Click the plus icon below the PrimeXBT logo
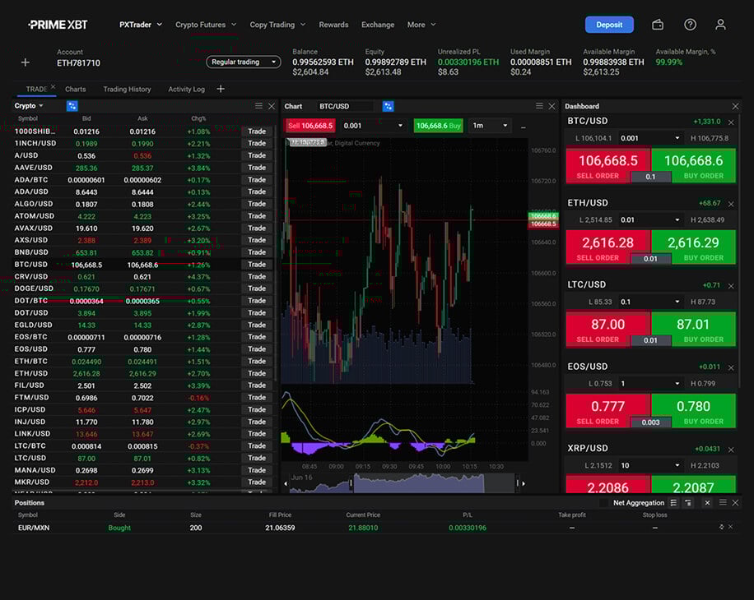754x600 pixels. [x=25, y=62]
